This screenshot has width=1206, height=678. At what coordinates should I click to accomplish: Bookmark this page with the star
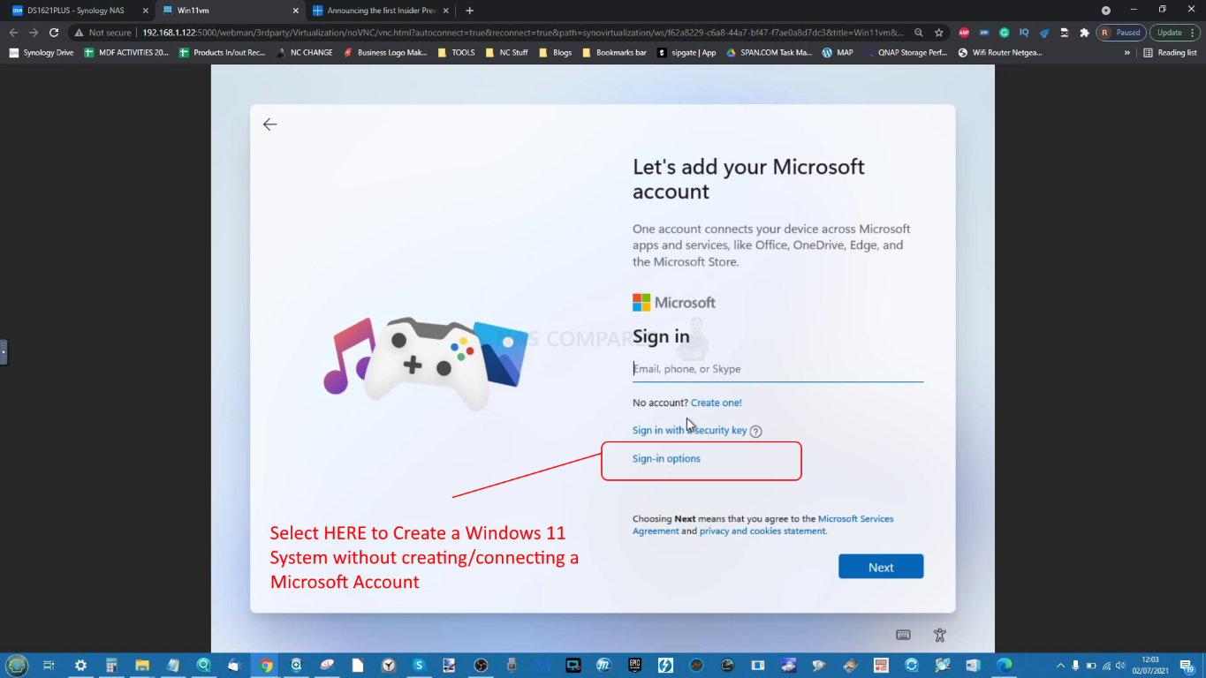[939, 33]
